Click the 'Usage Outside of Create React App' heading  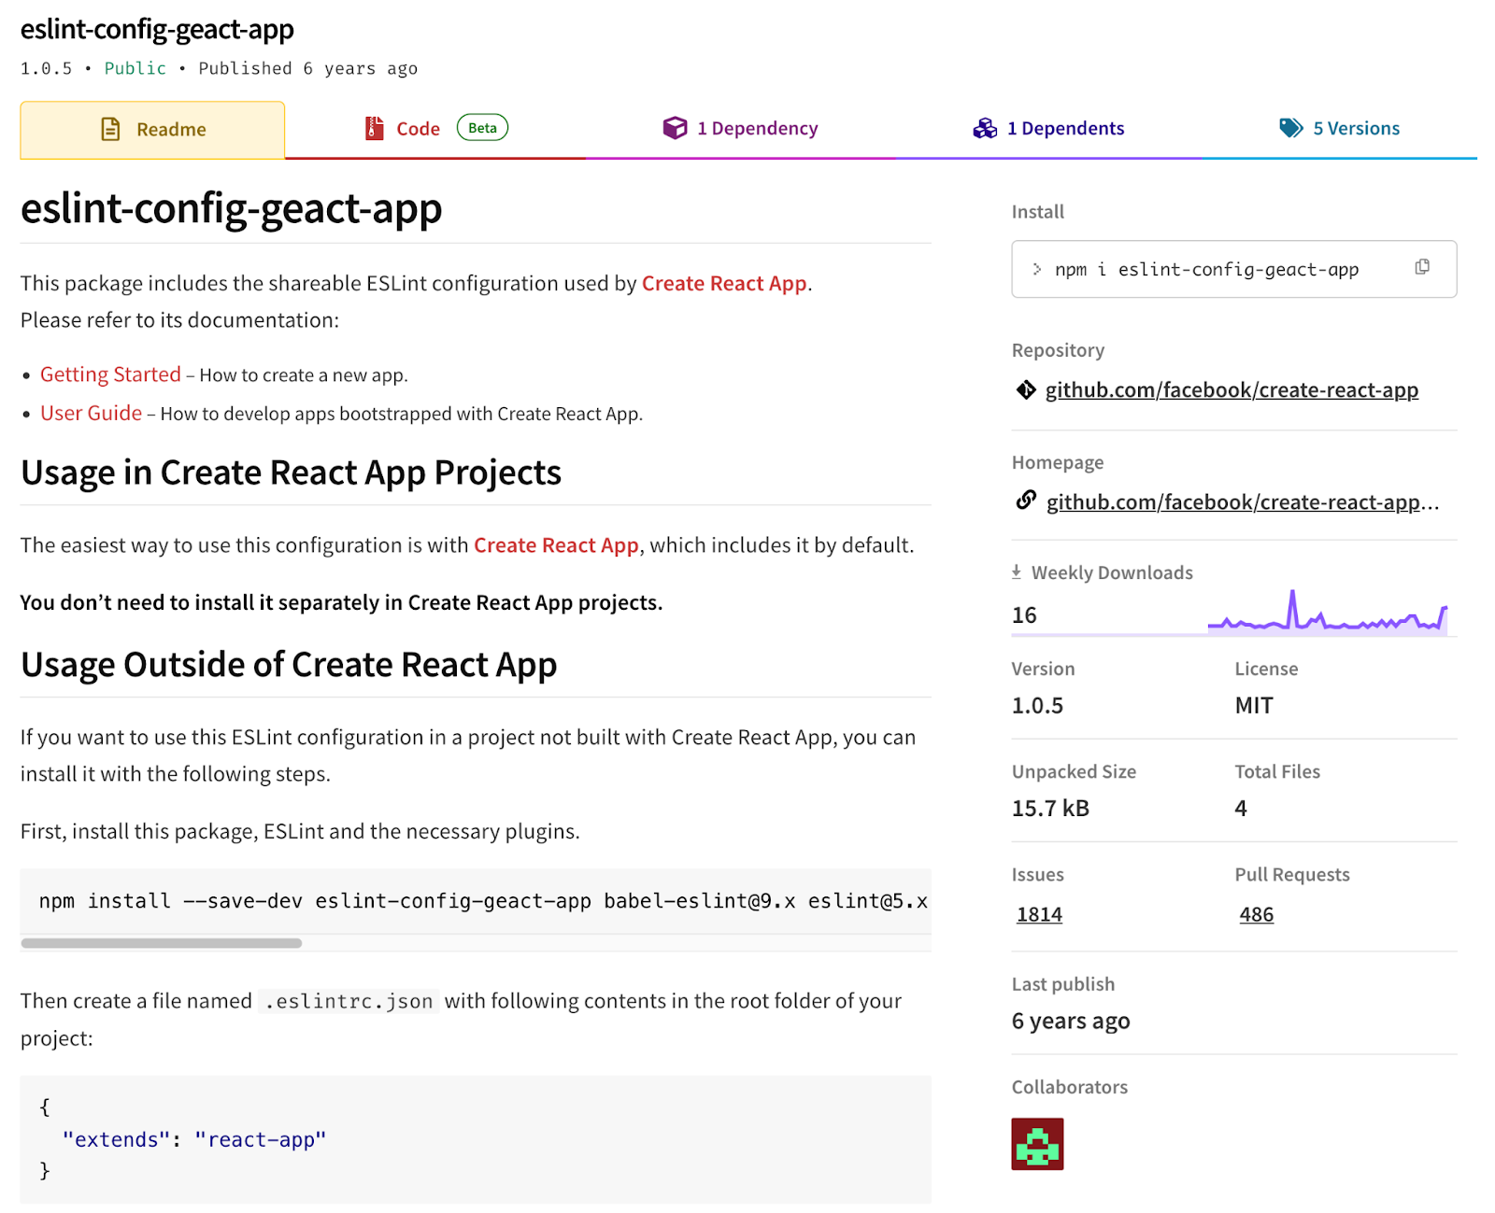coord(289,665)
